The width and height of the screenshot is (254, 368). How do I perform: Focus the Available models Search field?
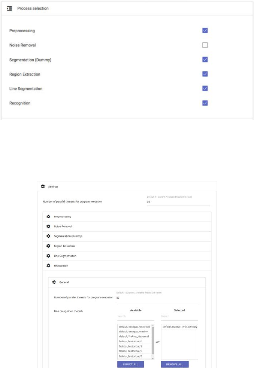coord(136,317)
